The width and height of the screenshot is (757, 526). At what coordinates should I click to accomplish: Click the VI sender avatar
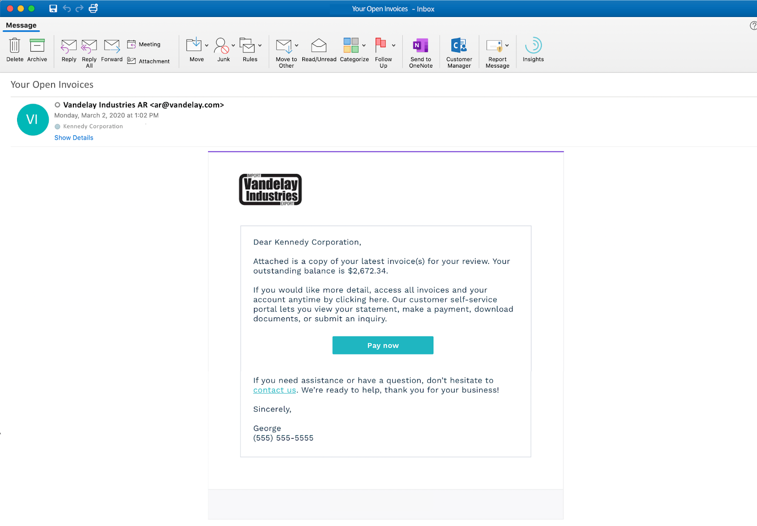tap(33, 120)
